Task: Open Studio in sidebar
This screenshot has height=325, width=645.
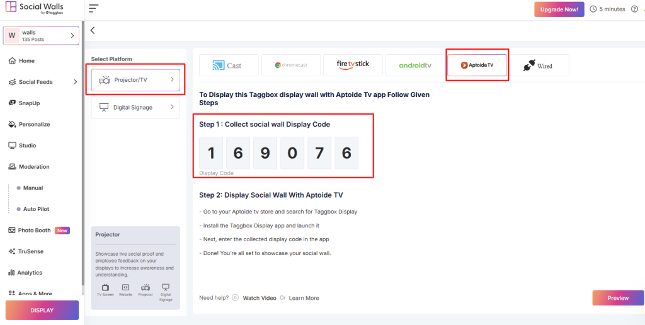Action: pyautogui.click(x=28, y=145)
